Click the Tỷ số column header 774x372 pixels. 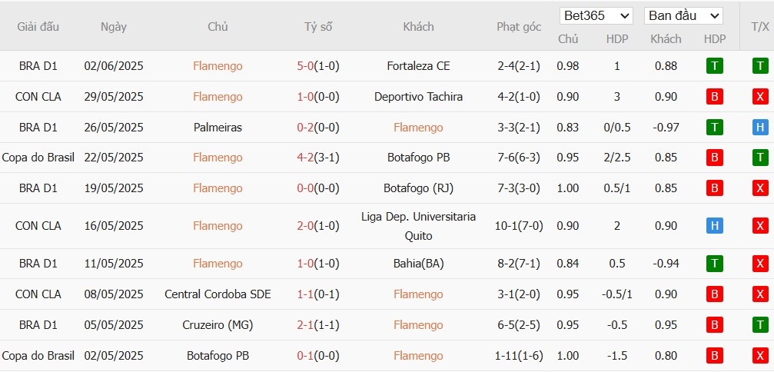point(318,27)
